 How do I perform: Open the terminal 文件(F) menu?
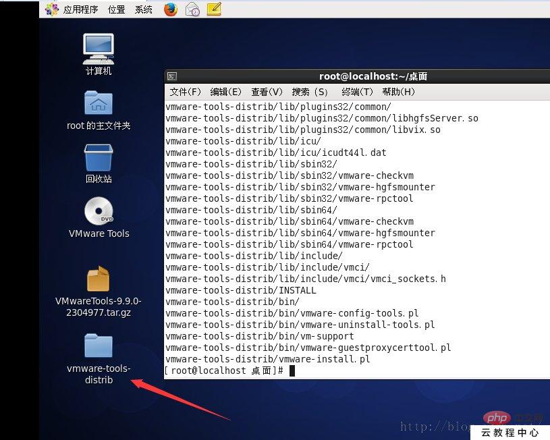185,92
